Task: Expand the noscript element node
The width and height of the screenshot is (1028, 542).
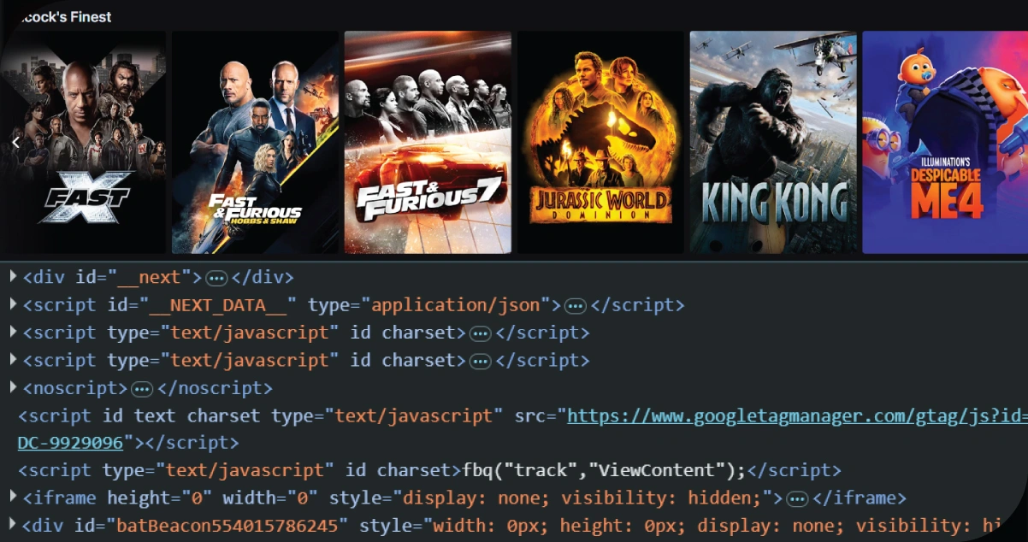Action: pyautogui.click(x=12, y=386)
